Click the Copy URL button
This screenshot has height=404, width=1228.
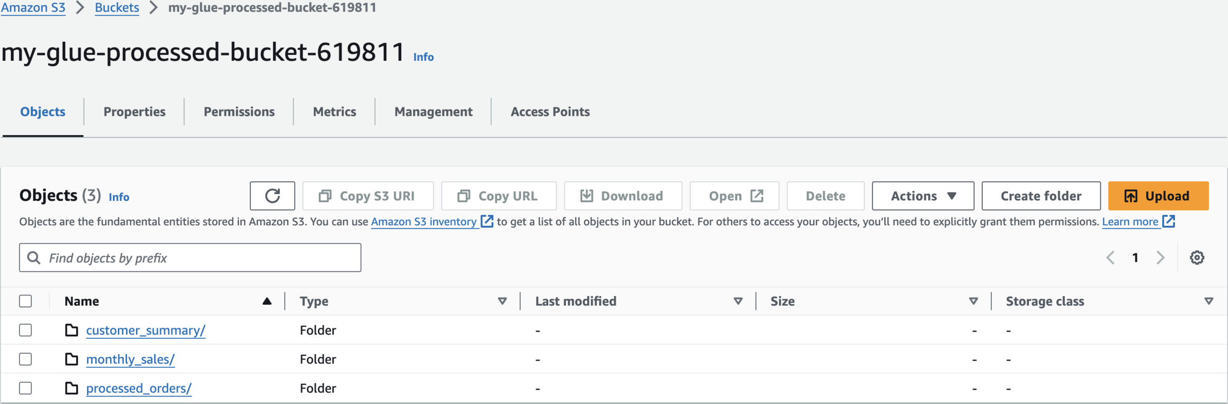499,196
